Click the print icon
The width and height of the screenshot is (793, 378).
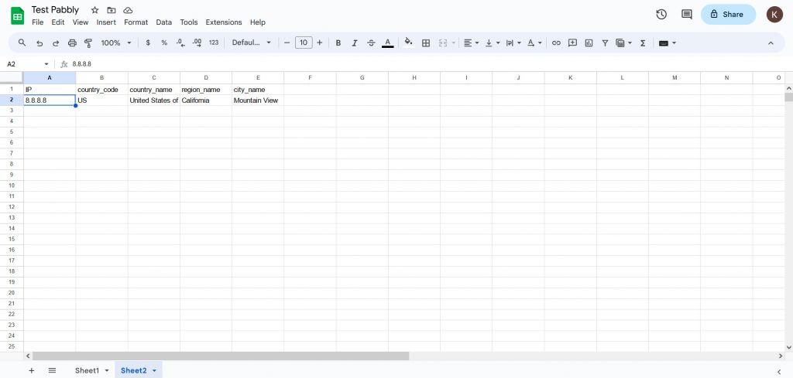(72, 43)
